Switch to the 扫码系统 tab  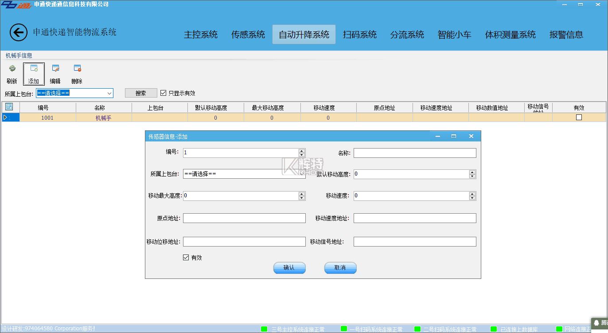(359, 35)
